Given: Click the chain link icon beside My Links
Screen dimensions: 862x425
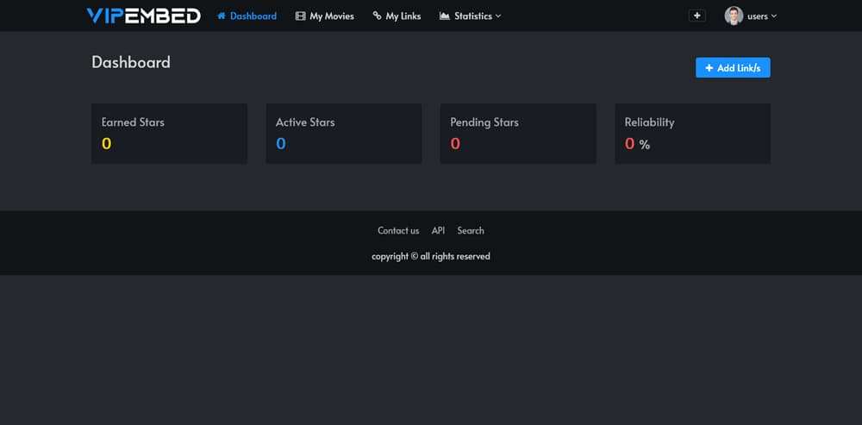Looking at the screenshot, I should pos(378,16).
